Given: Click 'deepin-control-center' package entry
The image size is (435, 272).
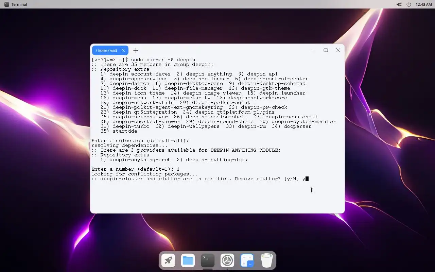Looking at the screenshot, I should 276,79.
